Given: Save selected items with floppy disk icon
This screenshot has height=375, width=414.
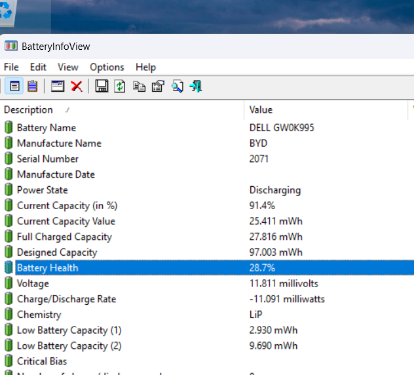Looking at the screenshot, I should pos(102,86).
